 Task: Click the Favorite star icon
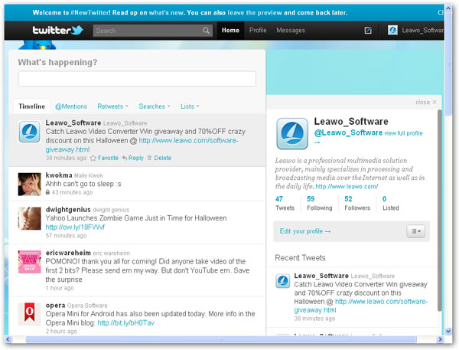coord(93,158)
